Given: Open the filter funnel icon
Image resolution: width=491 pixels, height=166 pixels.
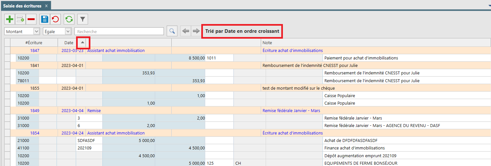Looking at the screenshot, I should click(83, 19).
